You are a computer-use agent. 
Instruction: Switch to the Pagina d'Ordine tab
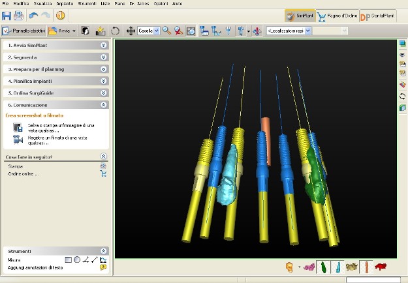point(337,16)
